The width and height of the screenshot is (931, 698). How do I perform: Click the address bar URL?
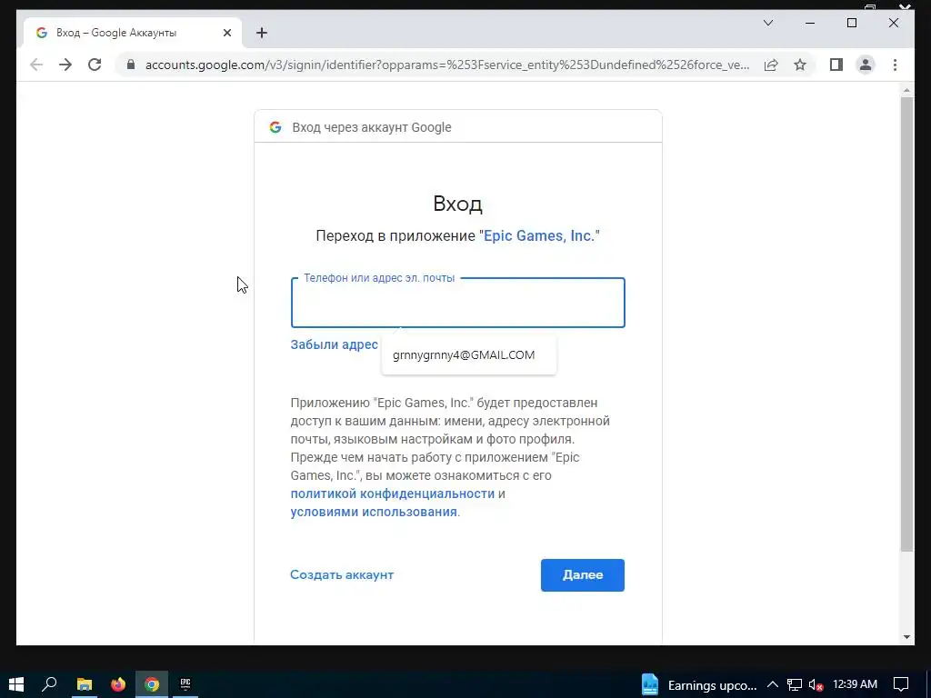coord(446,65)
